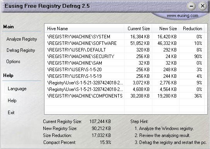
Task: Click the 17,032 KB size reduction value
Action: pos(101,135)
